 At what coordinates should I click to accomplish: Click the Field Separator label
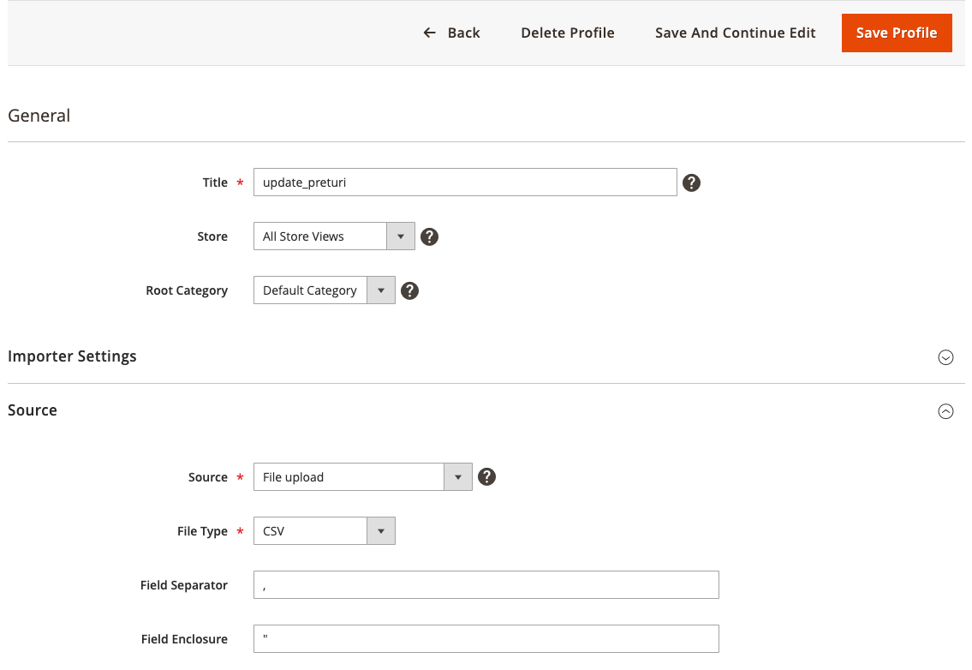point(184,586)
